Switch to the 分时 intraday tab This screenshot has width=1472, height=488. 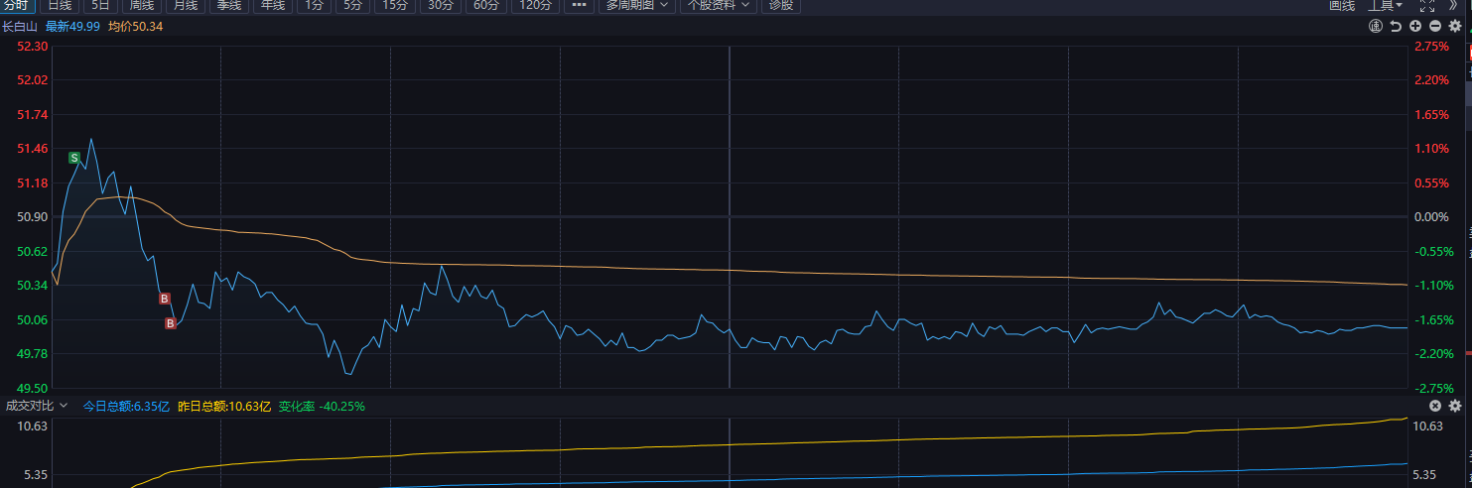(17, 5)
